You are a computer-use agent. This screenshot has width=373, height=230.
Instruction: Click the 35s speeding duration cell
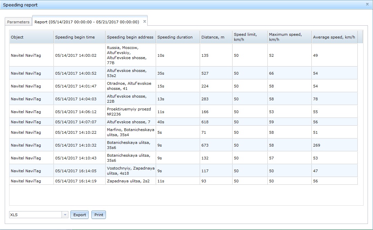coord(178,73)
